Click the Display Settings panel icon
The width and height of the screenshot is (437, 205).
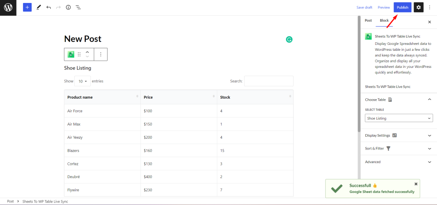click(394, 135)
